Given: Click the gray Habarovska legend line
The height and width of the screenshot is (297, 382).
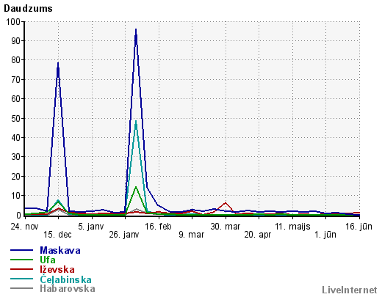Looking at the screenshot, I should pos(21,288).
